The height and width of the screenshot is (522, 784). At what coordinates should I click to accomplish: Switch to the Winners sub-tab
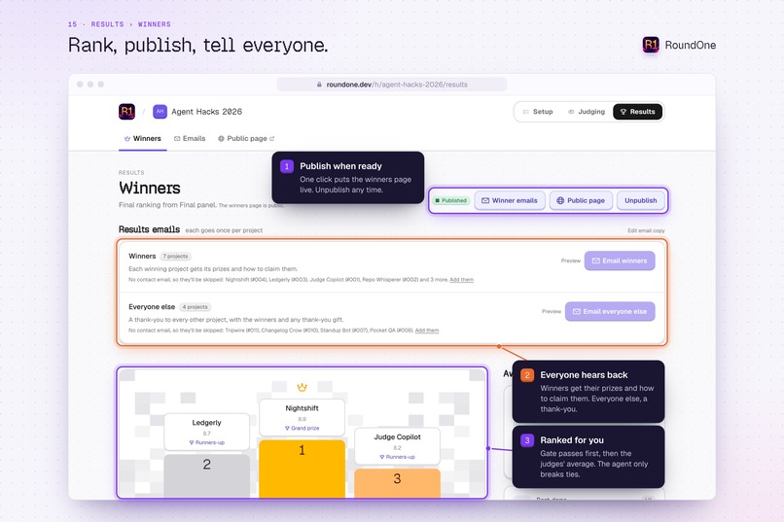tap(142, 138)
